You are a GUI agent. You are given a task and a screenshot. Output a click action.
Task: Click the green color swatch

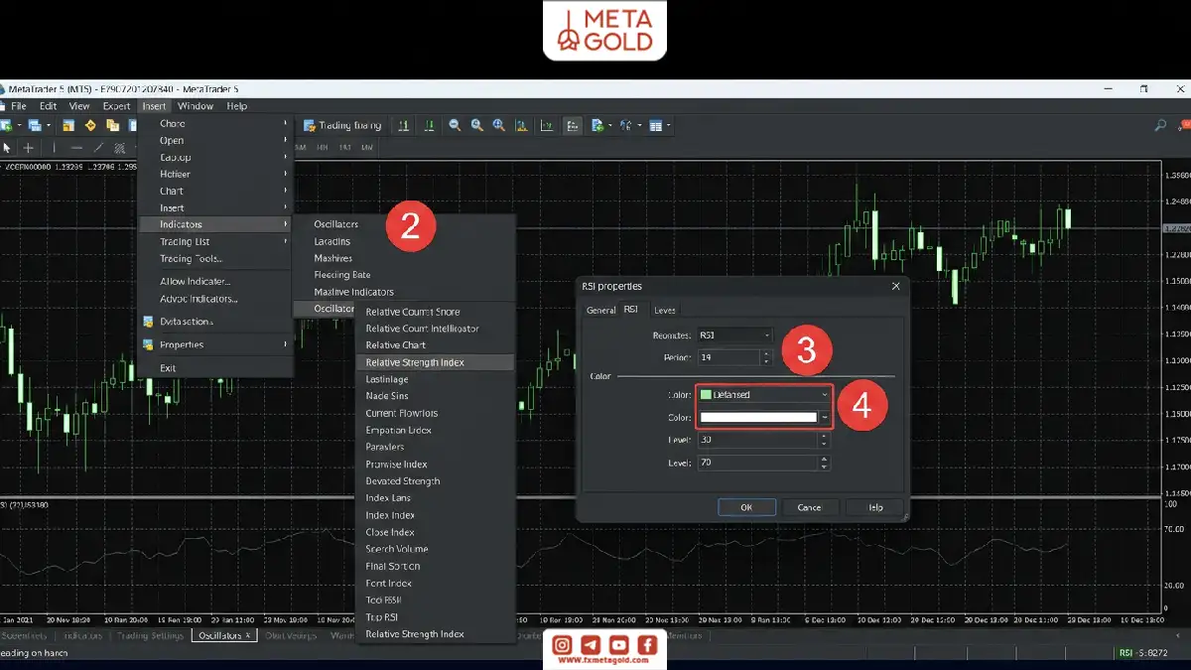click(706, 394)
